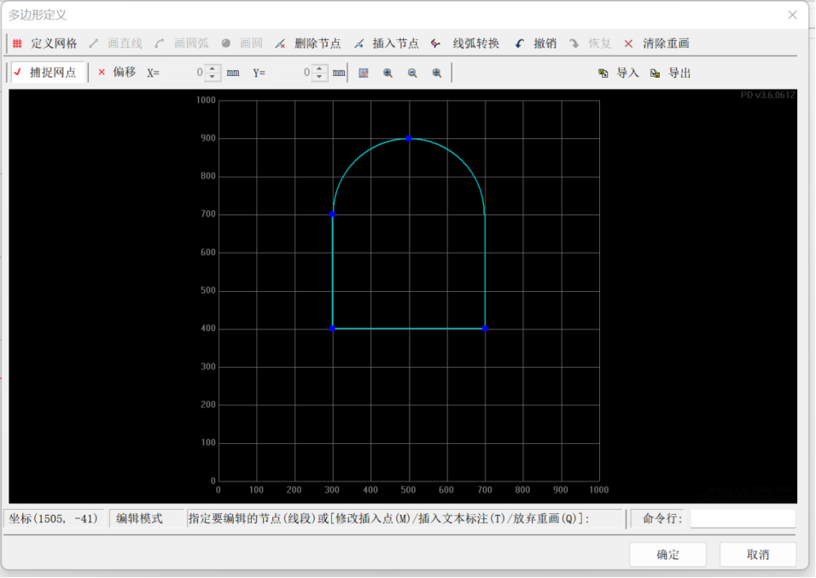Image resolution: width=816 pixels, height=578 pixels.
Task: Focus the 命令行 command line input field
Action: coord(742,519)
